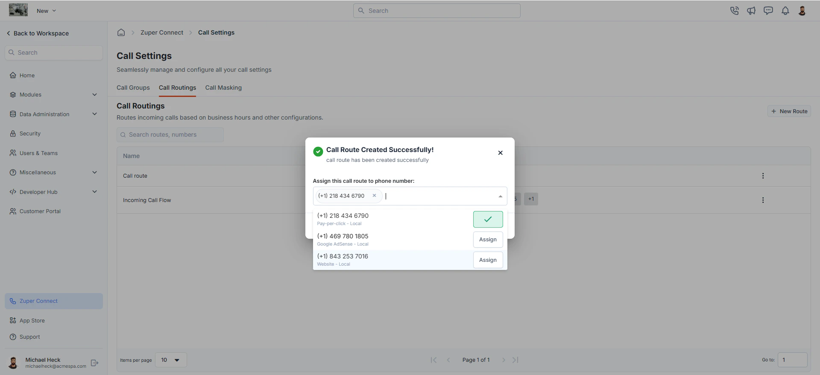820x375 pixels.
Task: Switch to Call Masking tab
Action: (x=223, y=88)
